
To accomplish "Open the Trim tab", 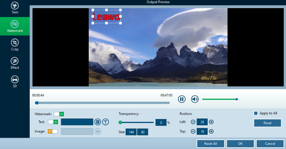I will click(x=15, y=8).
